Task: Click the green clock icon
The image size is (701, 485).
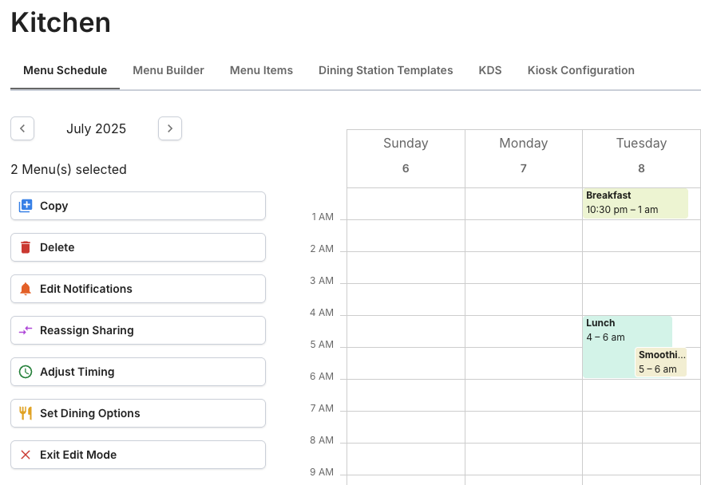Action: point(26,372)
